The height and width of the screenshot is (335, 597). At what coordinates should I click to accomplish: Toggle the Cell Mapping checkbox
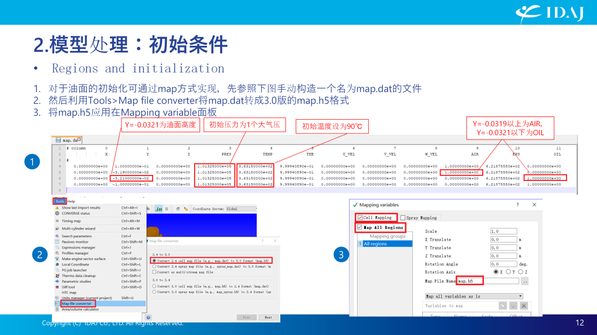tap(360, 217)
